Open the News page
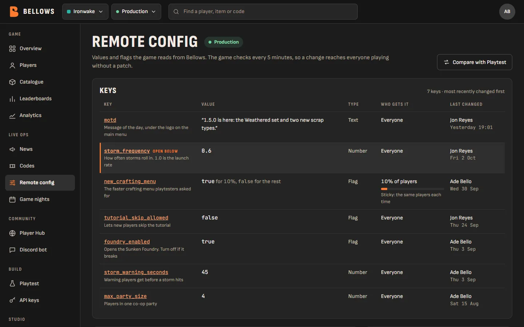The image size is (524, 327). click(40, 149)
